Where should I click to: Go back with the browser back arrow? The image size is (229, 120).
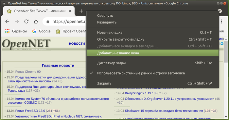click(7, 22)
